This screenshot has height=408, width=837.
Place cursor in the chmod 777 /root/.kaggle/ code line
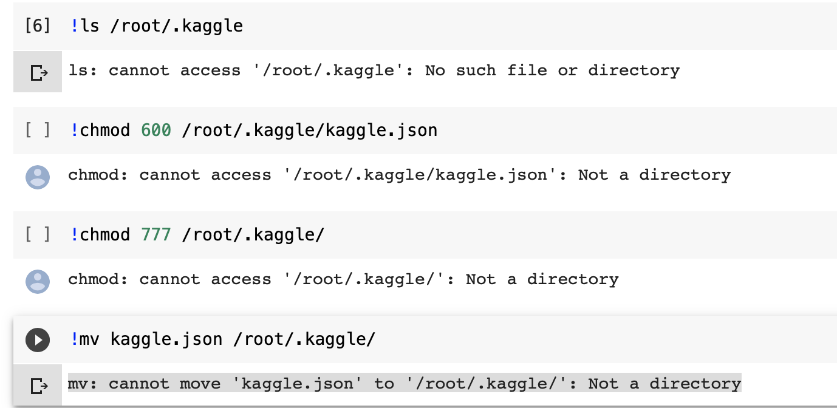pos(197,235)
